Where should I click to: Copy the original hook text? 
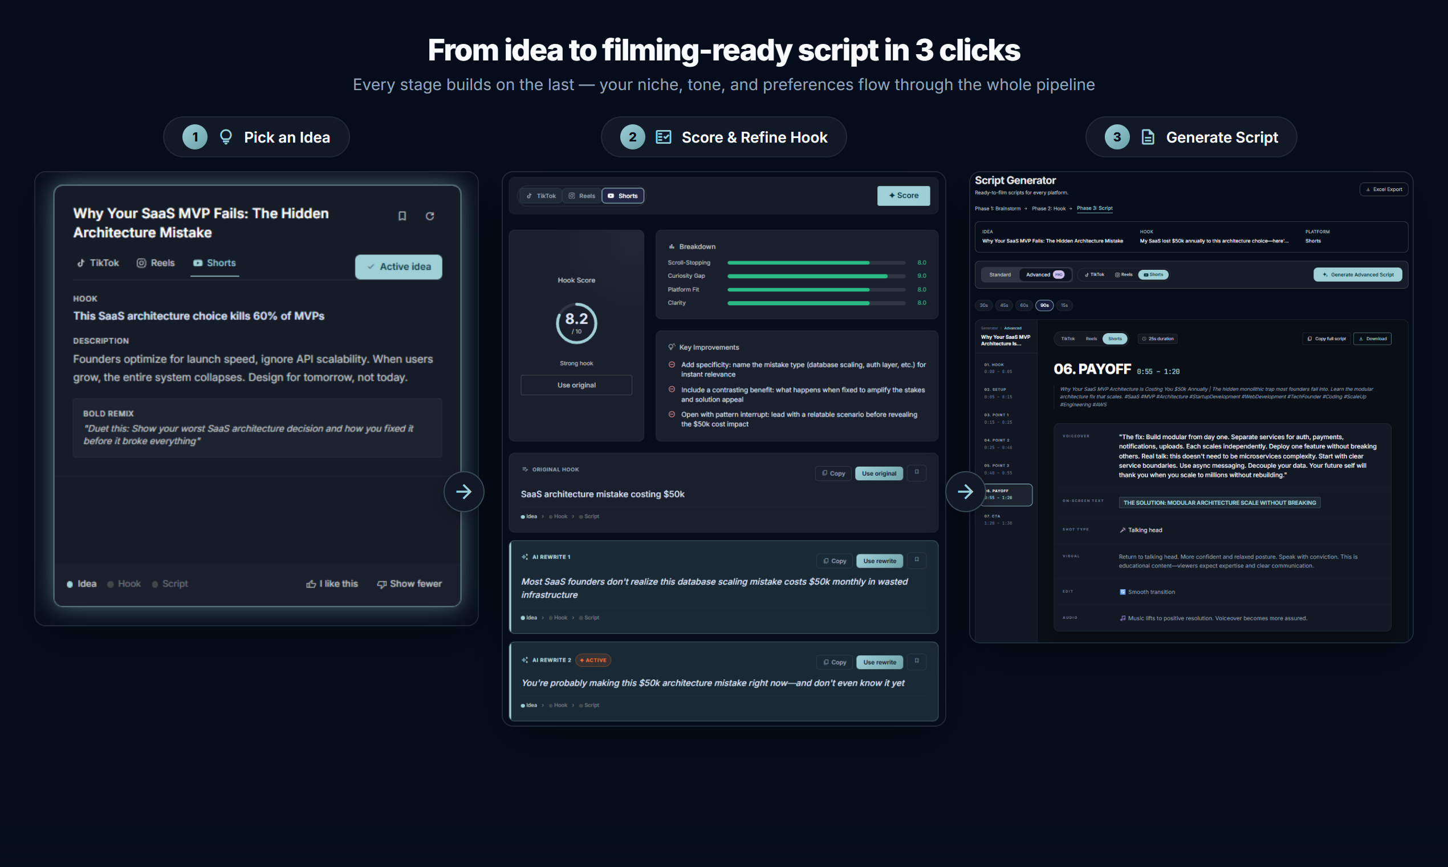(833, 473)
